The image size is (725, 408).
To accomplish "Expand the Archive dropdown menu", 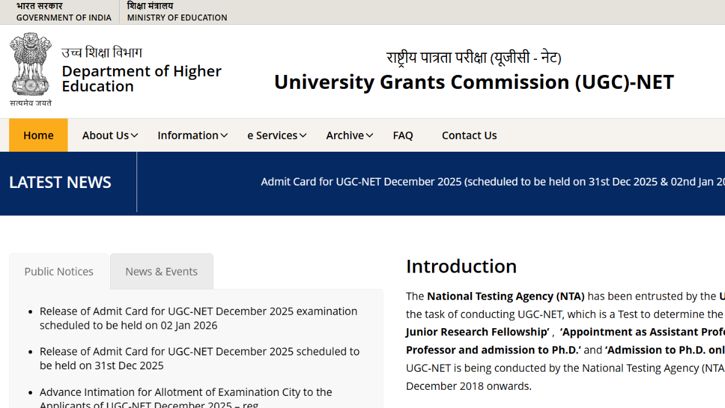I will [x=349, y=135].
